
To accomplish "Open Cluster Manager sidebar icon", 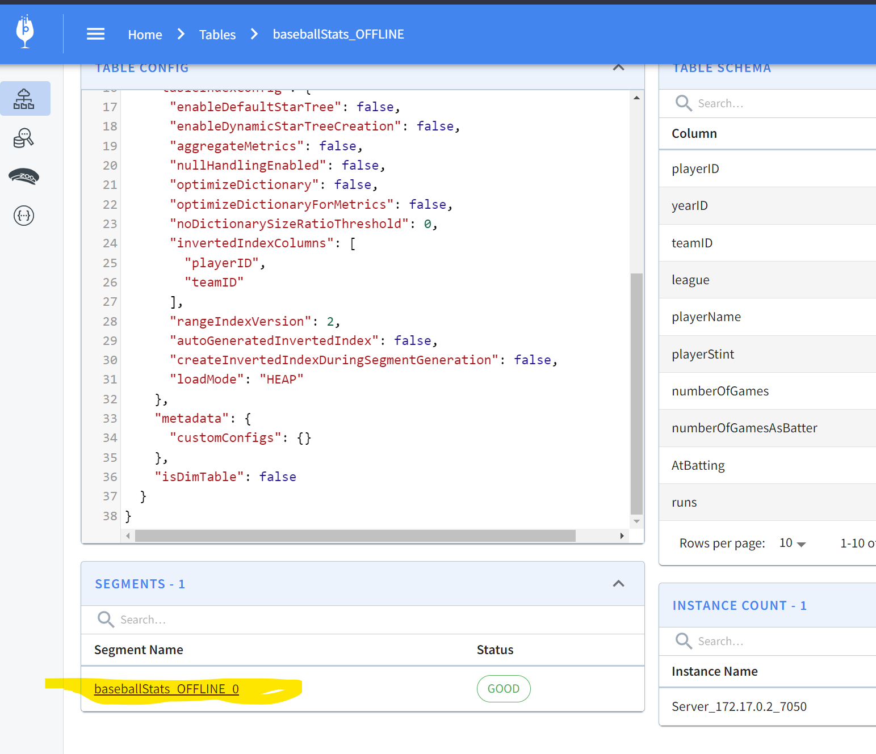I will [24, 99].
